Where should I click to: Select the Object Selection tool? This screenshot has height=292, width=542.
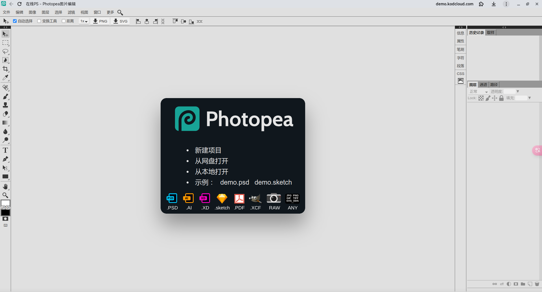(x=5, y=60)
